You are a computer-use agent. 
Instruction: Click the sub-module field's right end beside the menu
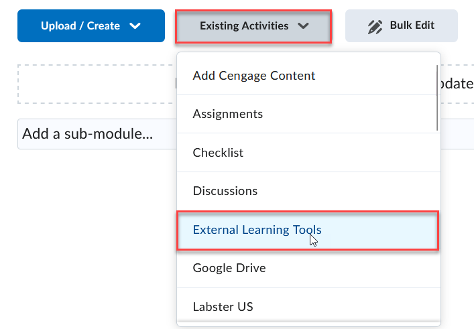point(457,134)
